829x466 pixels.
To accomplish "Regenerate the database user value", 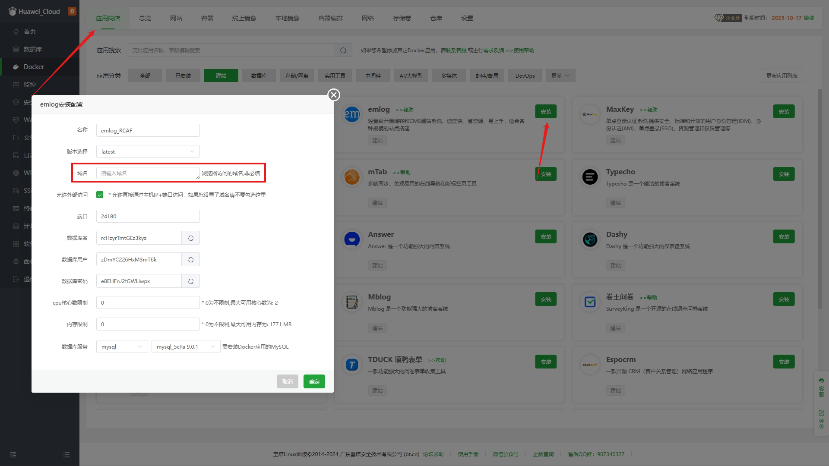I will (191, 260).
